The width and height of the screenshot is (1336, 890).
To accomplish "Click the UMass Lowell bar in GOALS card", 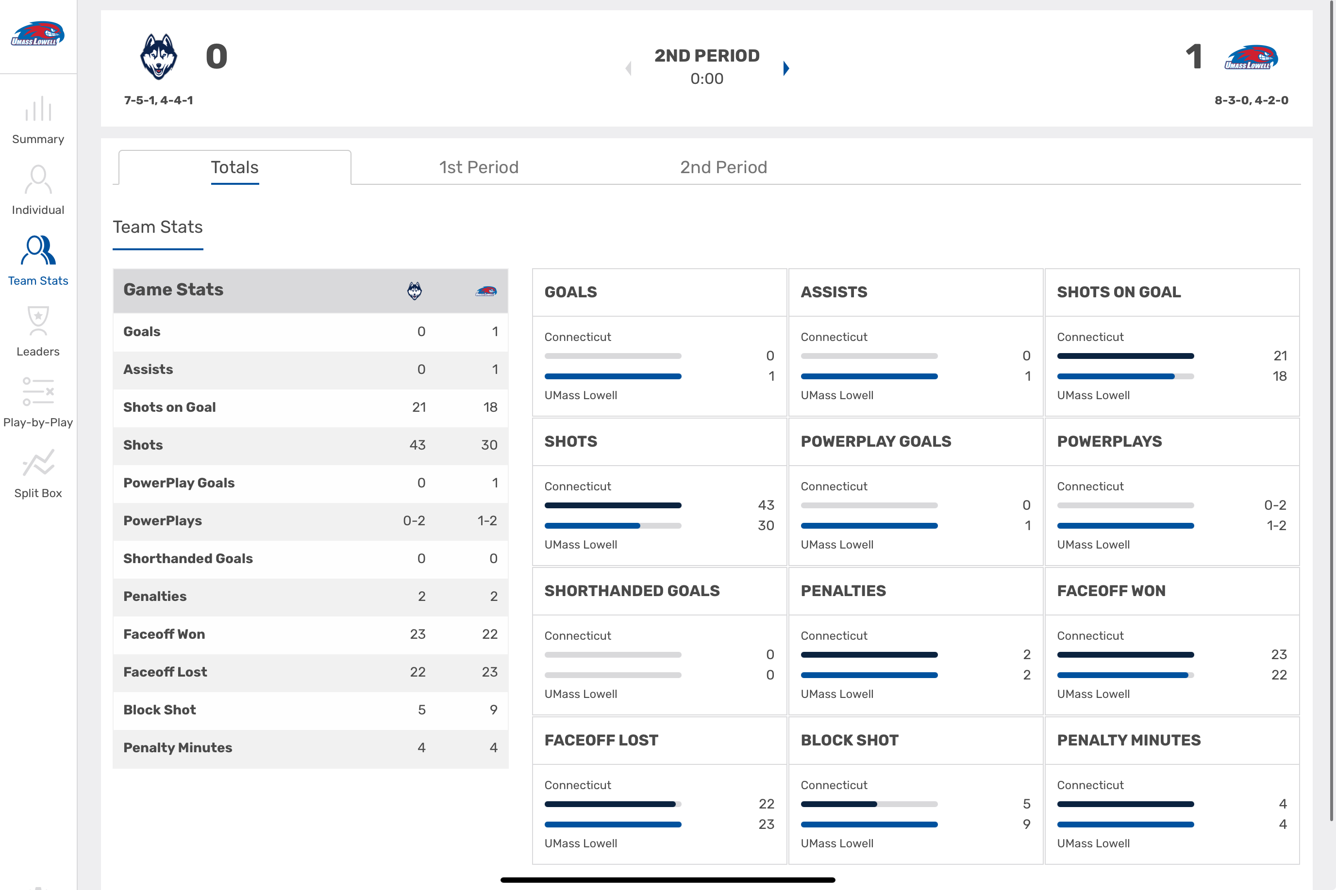I will (x=613, y=376).
